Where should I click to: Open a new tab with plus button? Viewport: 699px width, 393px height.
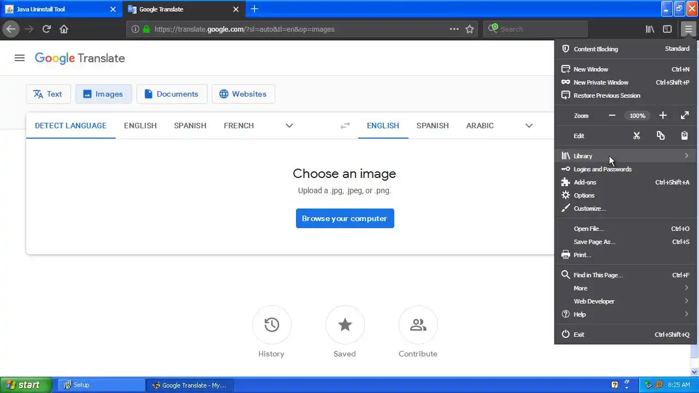254,9
